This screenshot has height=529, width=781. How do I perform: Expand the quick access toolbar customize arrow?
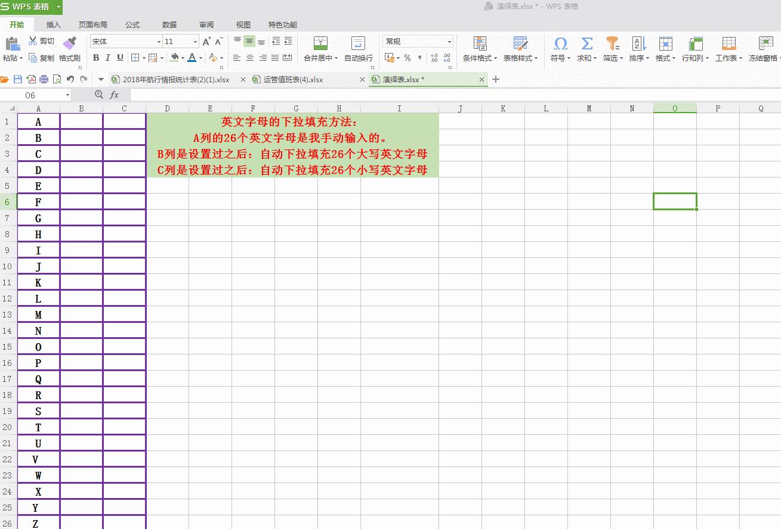click(x=101, y=79)
